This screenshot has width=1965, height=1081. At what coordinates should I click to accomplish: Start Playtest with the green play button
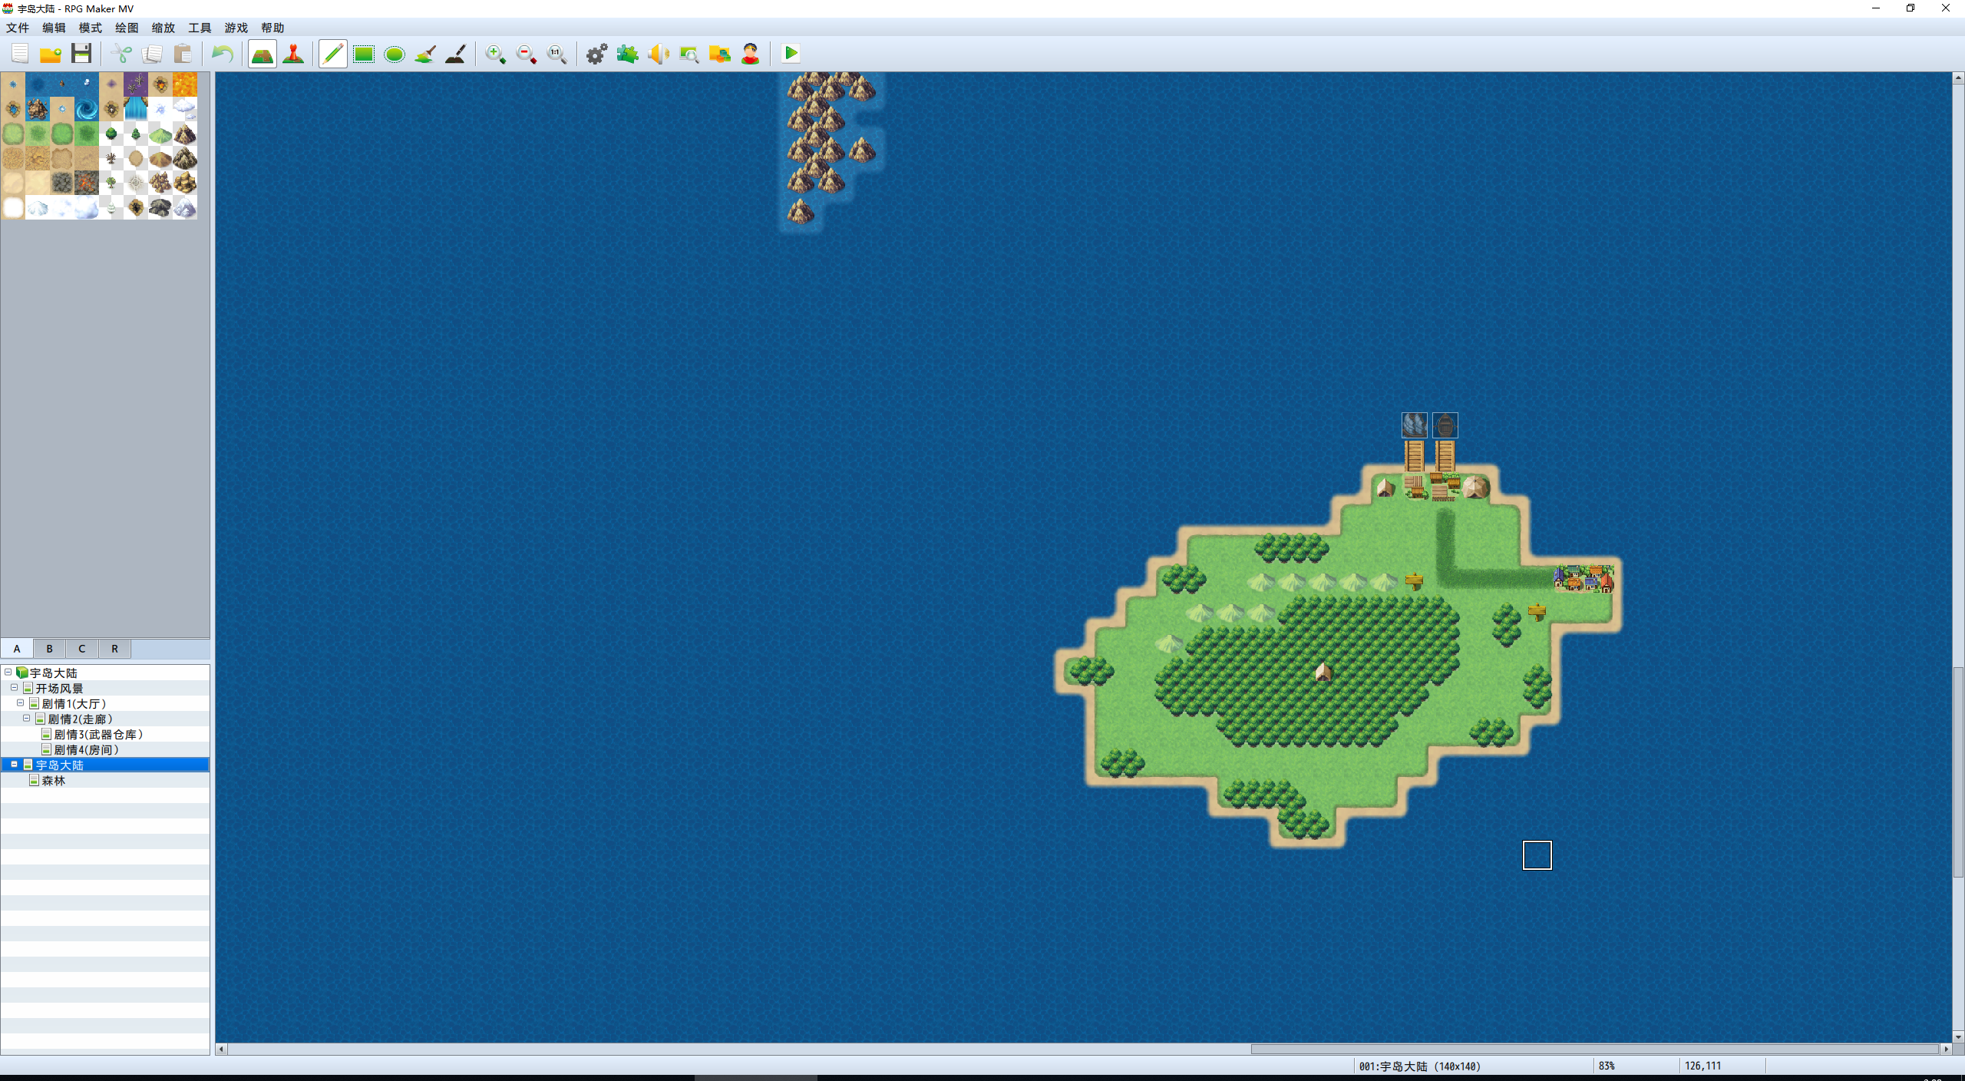[x=791, y=54]
